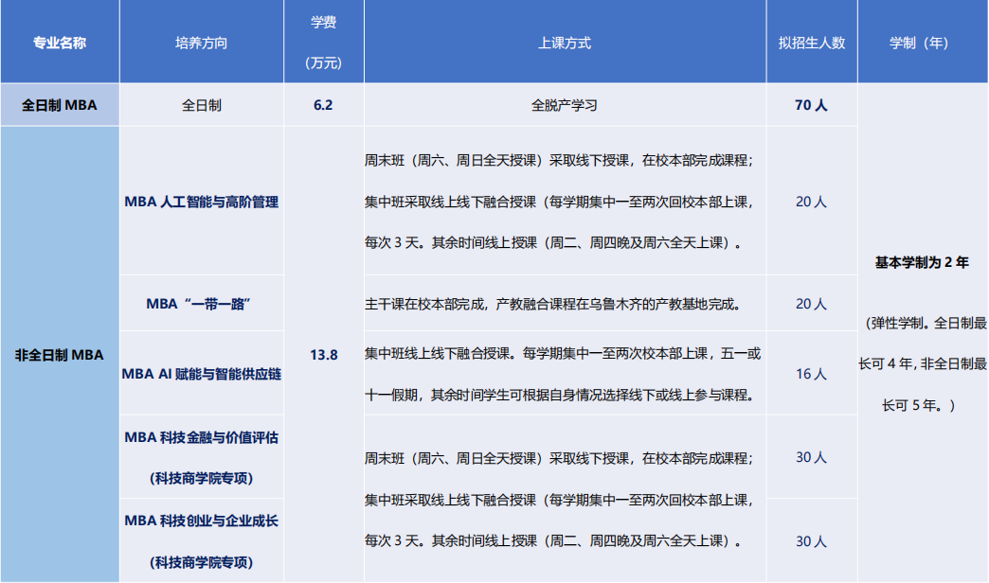Click the bold "全日制 MBA" program cell
This screenshot has height=583, width=989.
60,105
